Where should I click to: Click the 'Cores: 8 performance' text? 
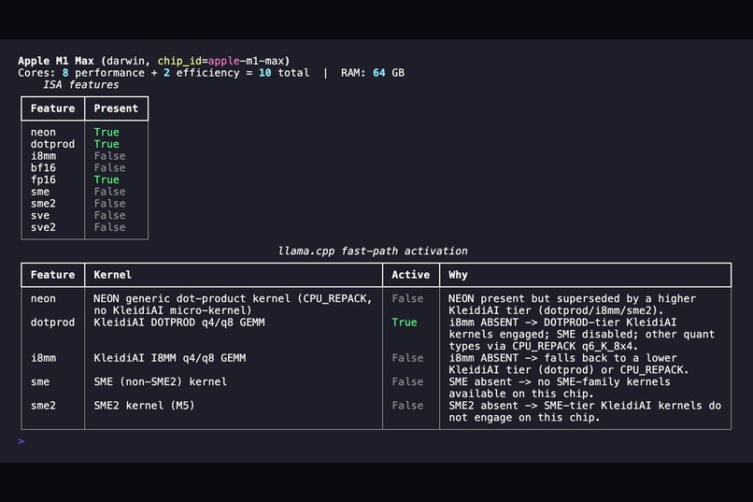[81, 73]
